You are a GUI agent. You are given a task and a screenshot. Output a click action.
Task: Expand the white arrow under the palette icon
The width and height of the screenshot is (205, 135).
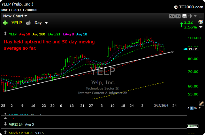(x=201, y=27)
